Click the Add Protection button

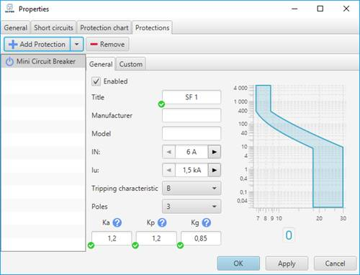click(x=37, y=44)
